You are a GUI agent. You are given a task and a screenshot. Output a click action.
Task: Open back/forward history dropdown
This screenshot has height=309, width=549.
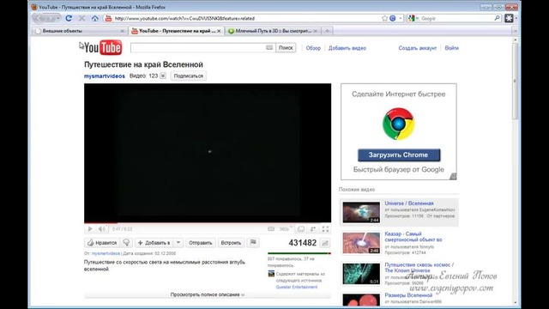tap(57, 18)
